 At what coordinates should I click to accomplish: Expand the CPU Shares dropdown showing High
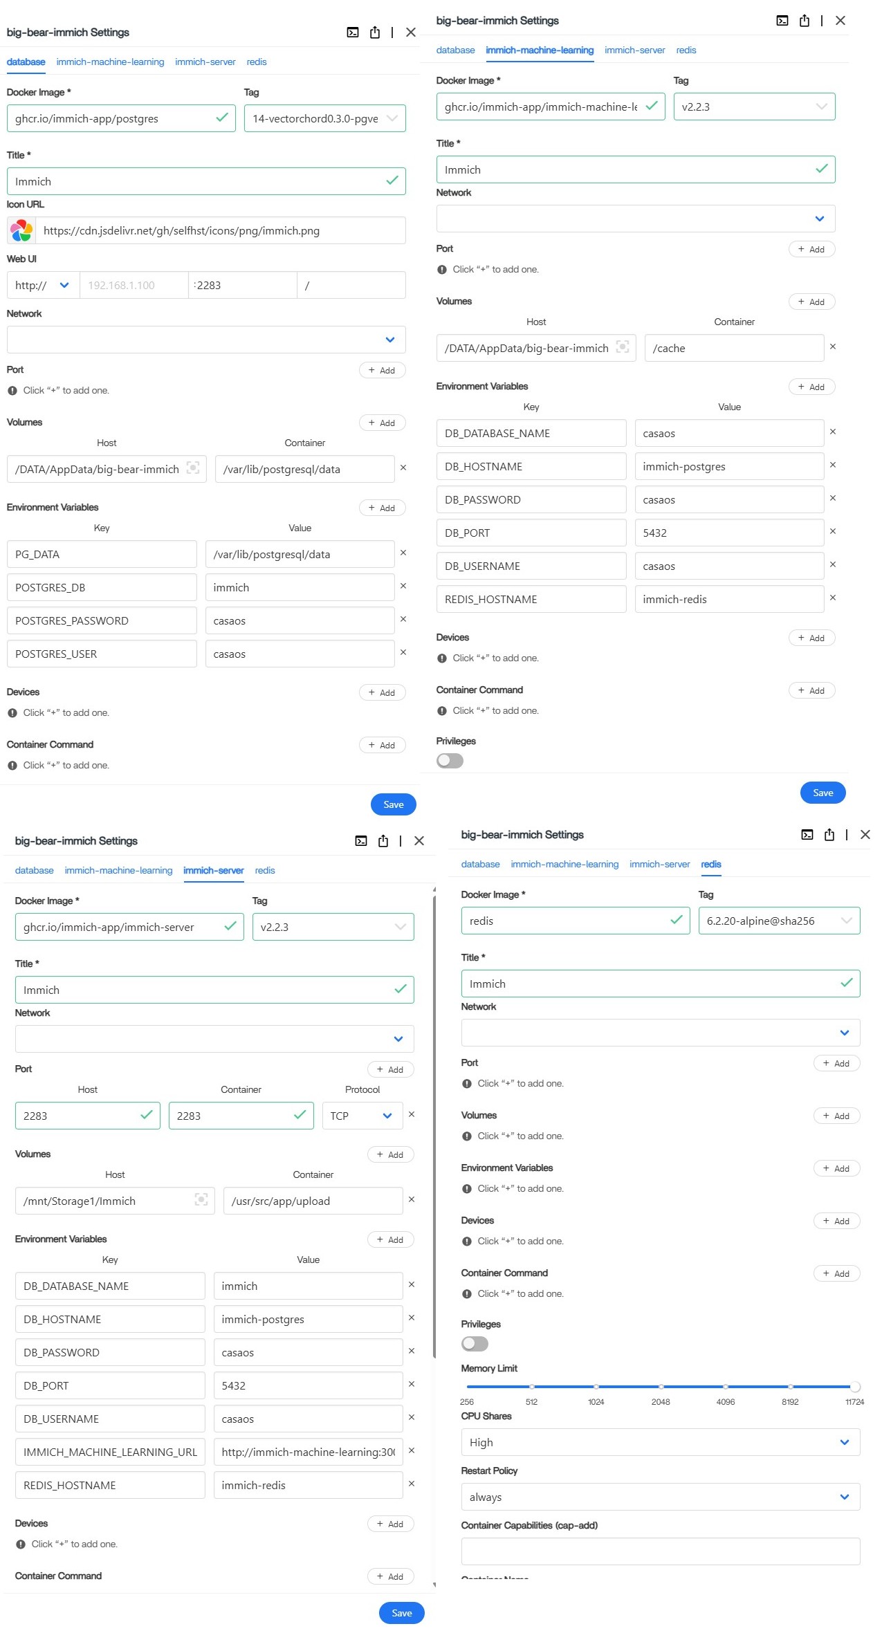pos(844,1442)
